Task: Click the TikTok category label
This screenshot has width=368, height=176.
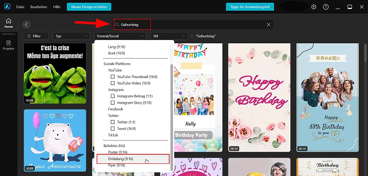Action: coord(113,135)
